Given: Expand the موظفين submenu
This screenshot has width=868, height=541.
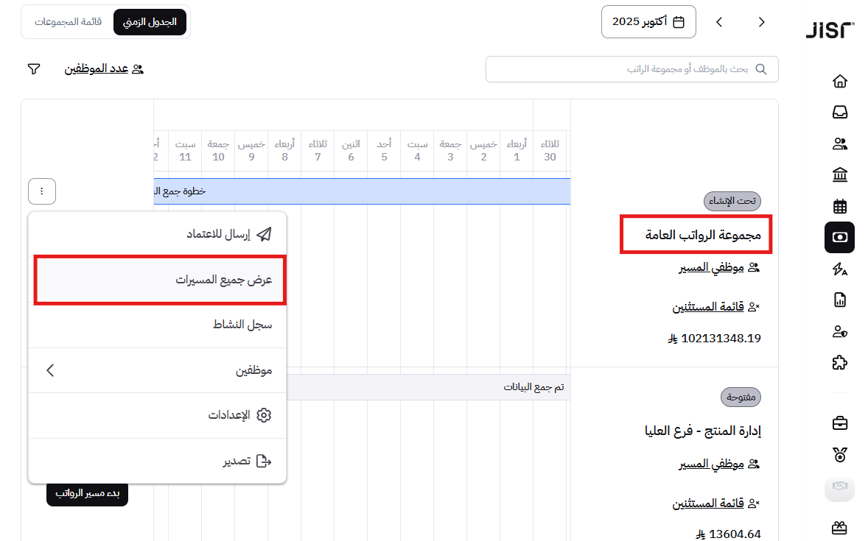Looking at the screenshot, I should coord(157,370).
